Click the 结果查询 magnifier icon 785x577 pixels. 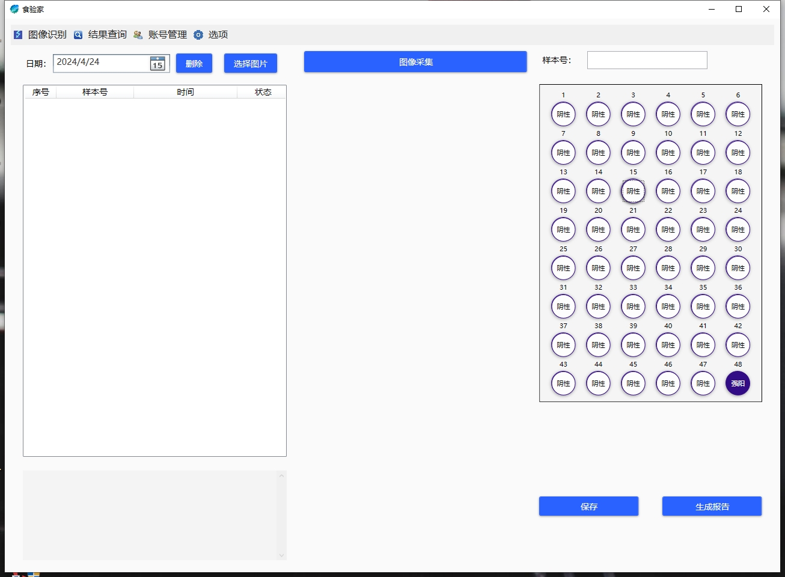click(x=78, y=35)
